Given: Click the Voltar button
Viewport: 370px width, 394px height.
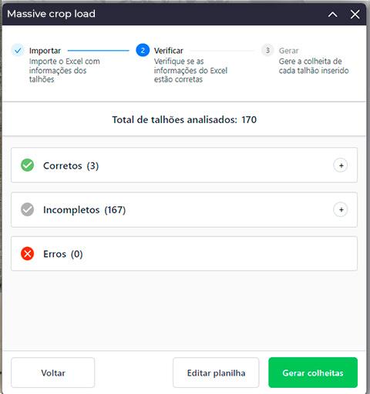Looking at the screenshot, I should click(53, 372).
